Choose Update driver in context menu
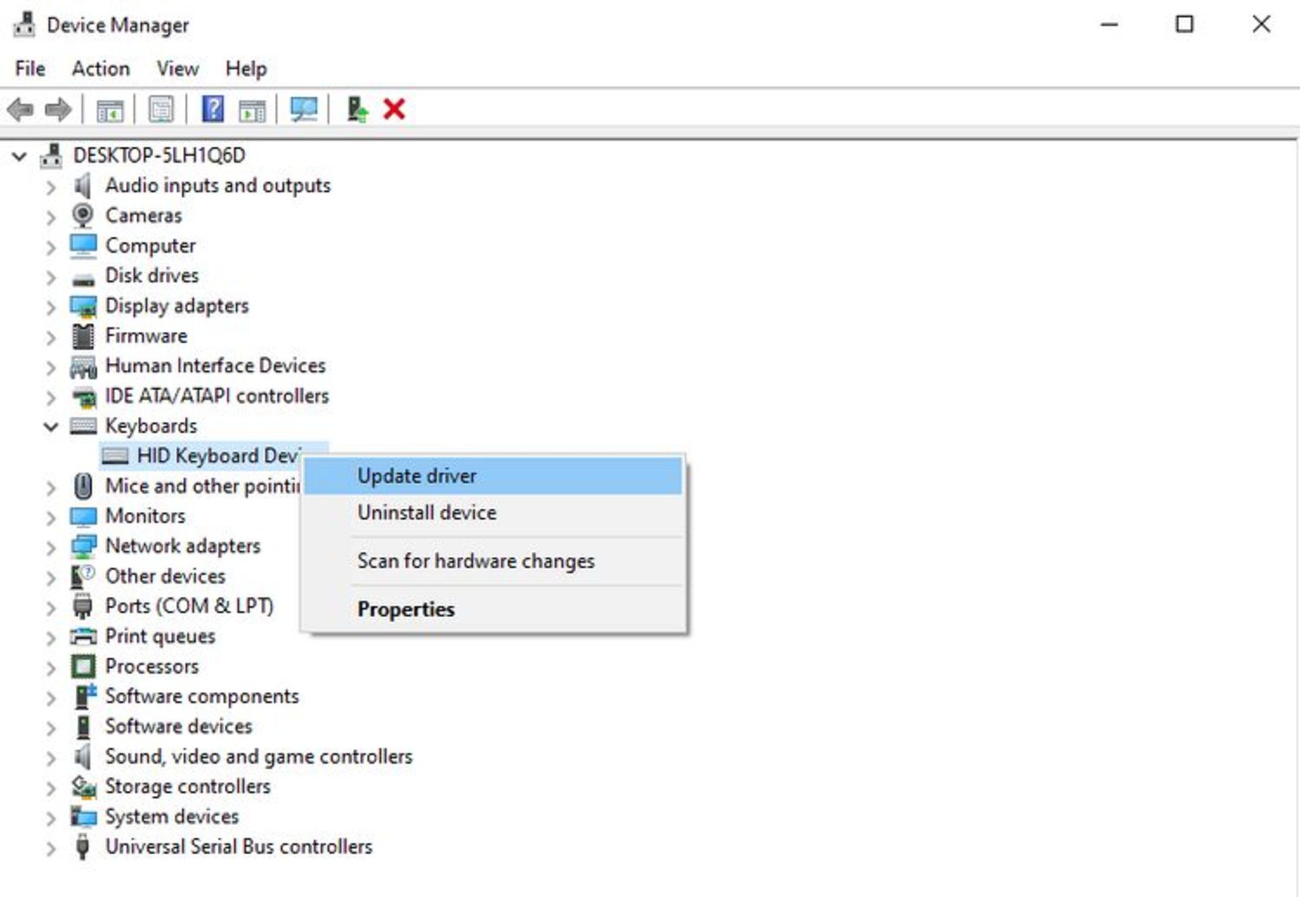1300x897 pixels. [x=417, y=476]
